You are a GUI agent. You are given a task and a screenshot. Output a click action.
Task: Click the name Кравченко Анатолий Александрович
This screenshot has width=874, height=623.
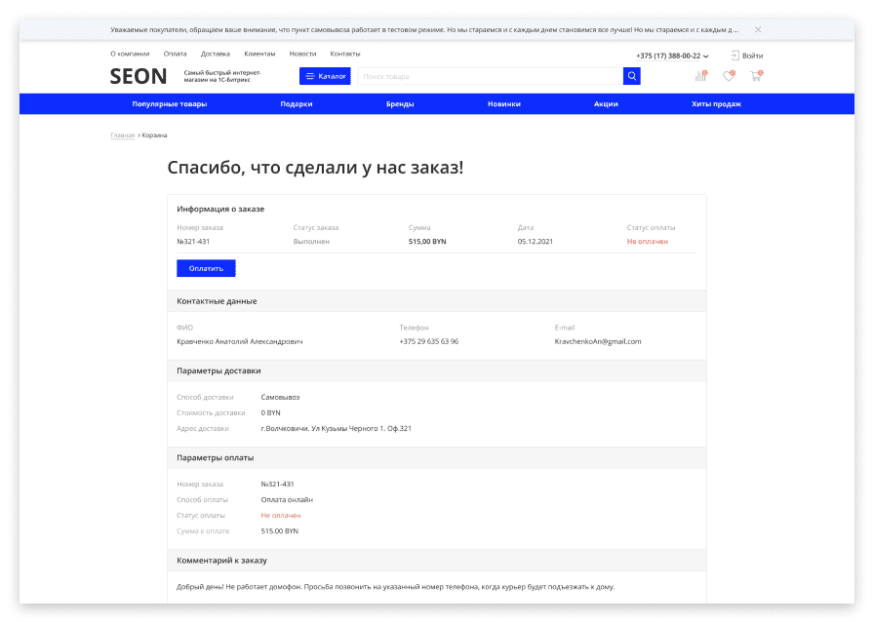click(x=240, y=341)
